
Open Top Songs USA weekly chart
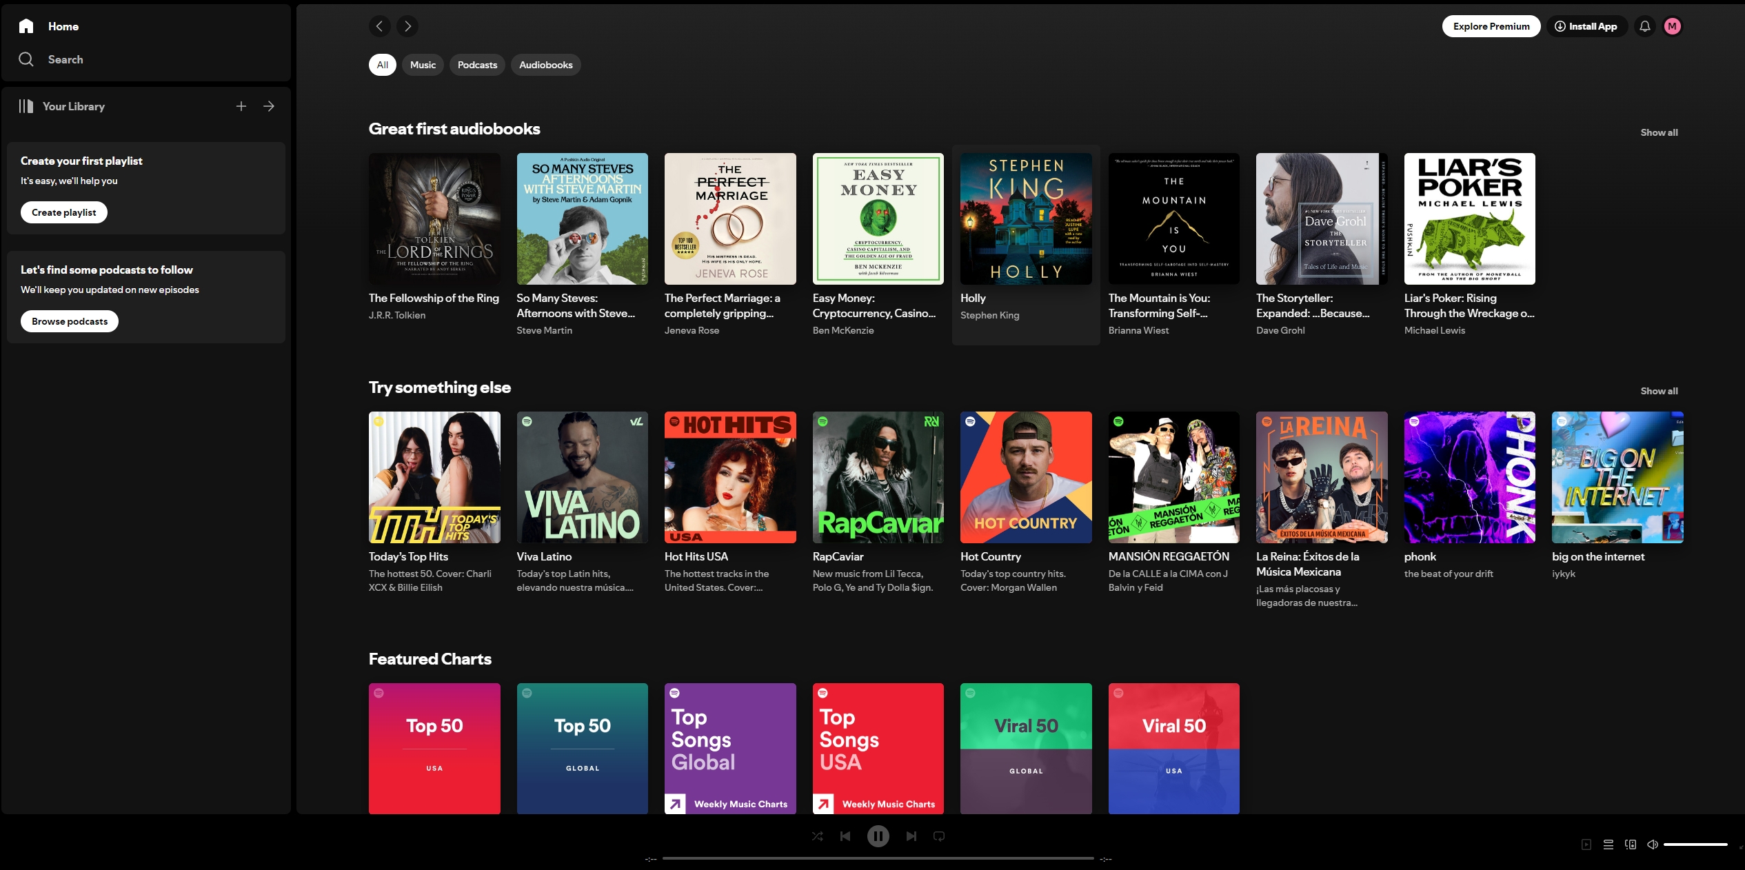point(878,749)
